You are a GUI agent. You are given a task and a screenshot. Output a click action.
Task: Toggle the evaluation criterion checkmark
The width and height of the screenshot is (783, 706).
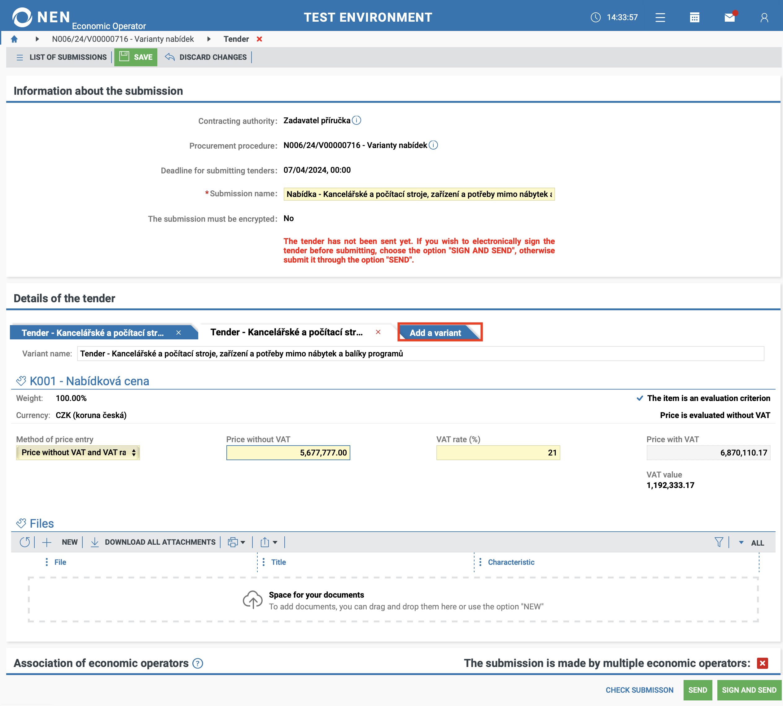(640, 399)
